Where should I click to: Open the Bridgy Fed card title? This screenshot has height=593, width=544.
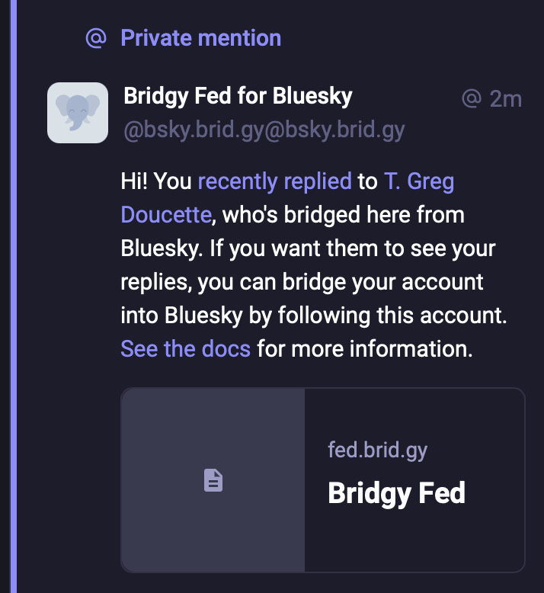tap(396, 493)
